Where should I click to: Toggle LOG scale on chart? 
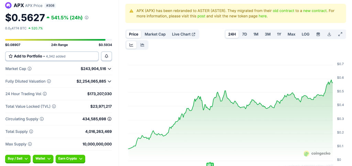[x=305, y=34]
